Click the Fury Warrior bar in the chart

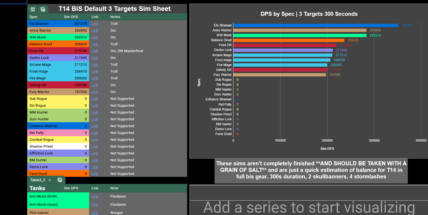point(280,75)
